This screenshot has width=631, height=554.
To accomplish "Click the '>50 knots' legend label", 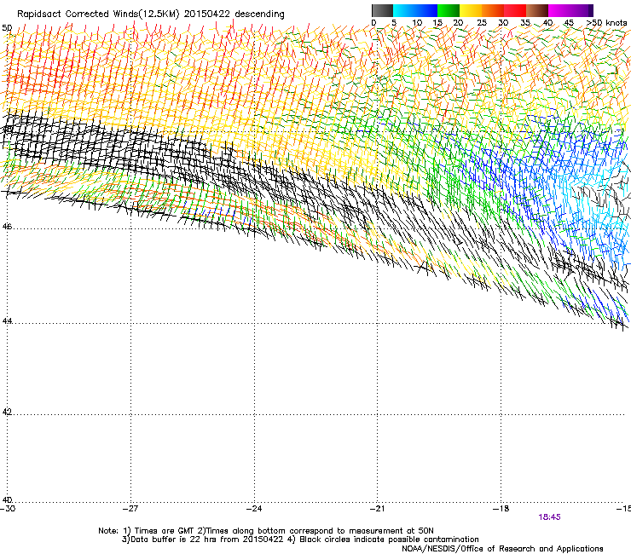I will [606, 23].
